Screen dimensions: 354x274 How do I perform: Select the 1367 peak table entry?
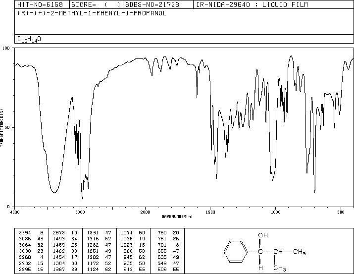point(65,270)
